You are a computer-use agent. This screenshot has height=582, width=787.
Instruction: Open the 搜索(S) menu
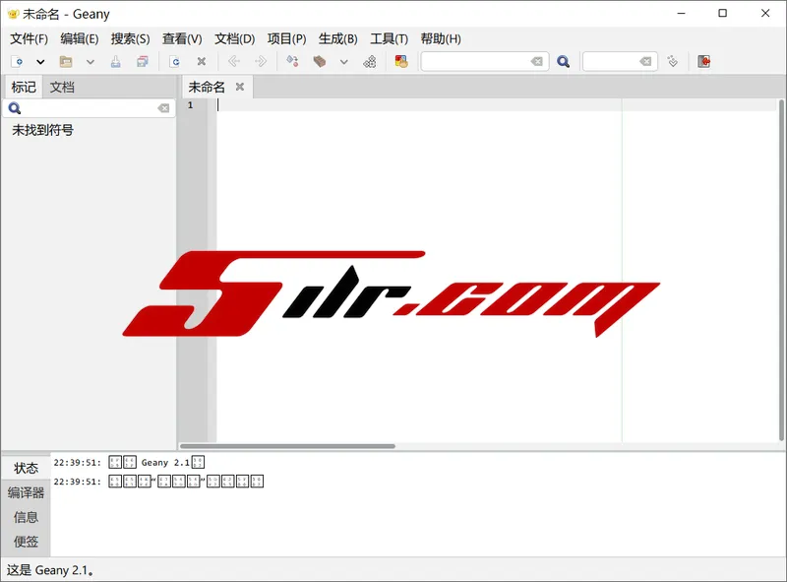click(131, 38)
